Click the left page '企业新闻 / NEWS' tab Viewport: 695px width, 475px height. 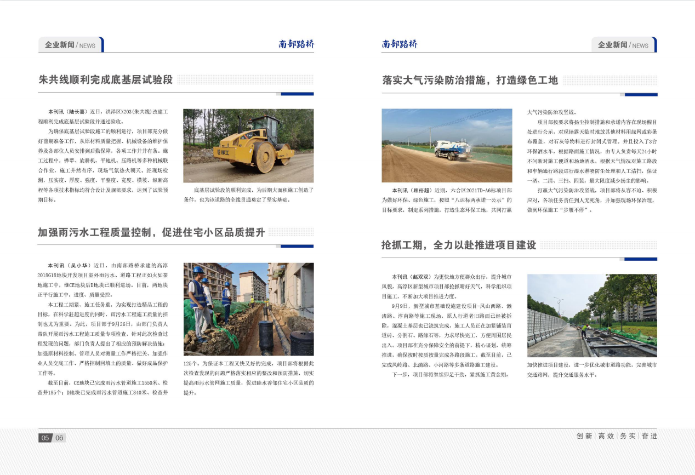coord(71,44)
